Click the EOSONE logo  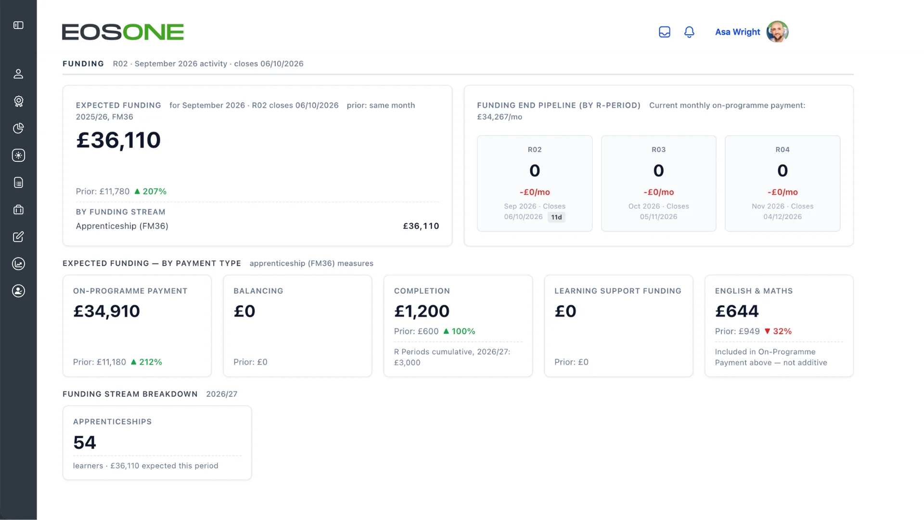[x=123, y=32]
